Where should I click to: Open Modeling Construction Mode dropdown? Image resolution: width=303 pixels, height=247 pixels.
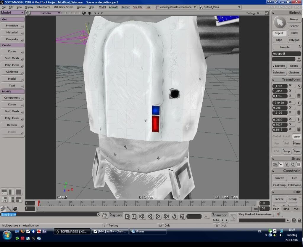[x=176, y=7]
